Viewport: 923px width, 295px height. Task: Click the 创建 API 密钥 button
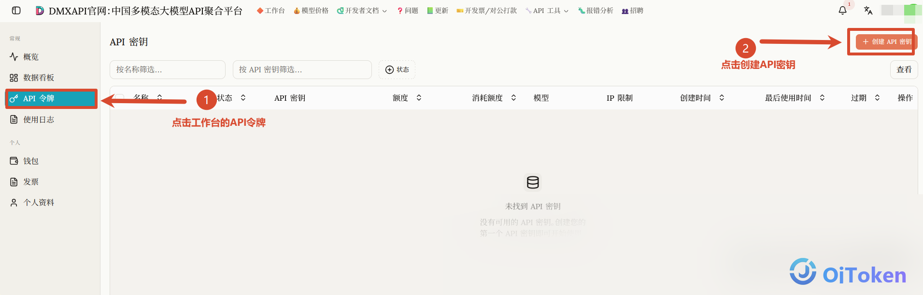(x=886, y=42)
